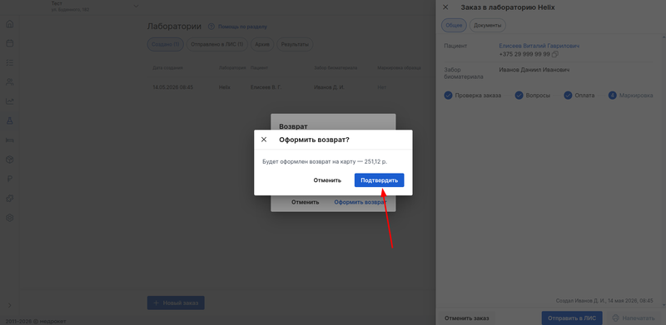
Task: Click table cell '14.05.2026 08:45'
Action: [173, 87]
